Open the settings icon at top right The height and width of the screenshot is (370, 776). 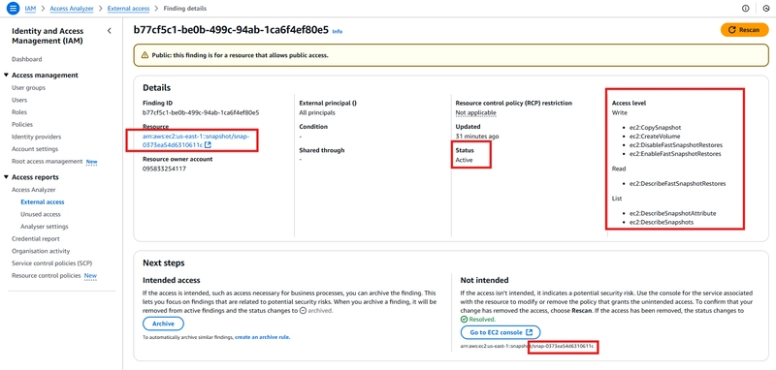point(766,9)
